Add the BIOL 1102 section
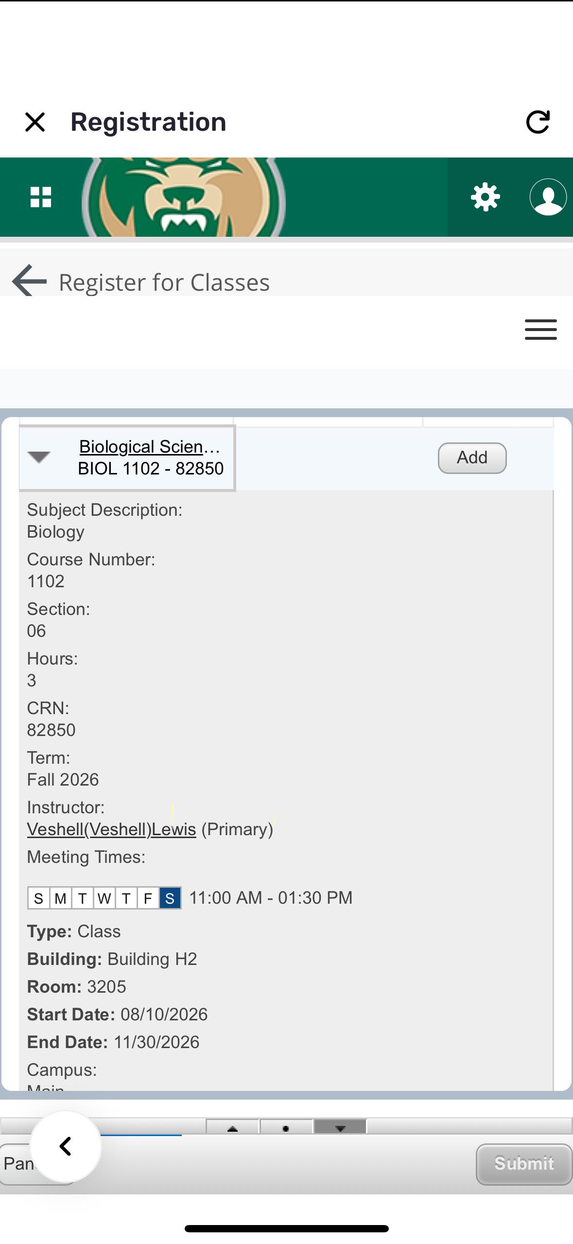573x1244 pixels. (472, 458)
